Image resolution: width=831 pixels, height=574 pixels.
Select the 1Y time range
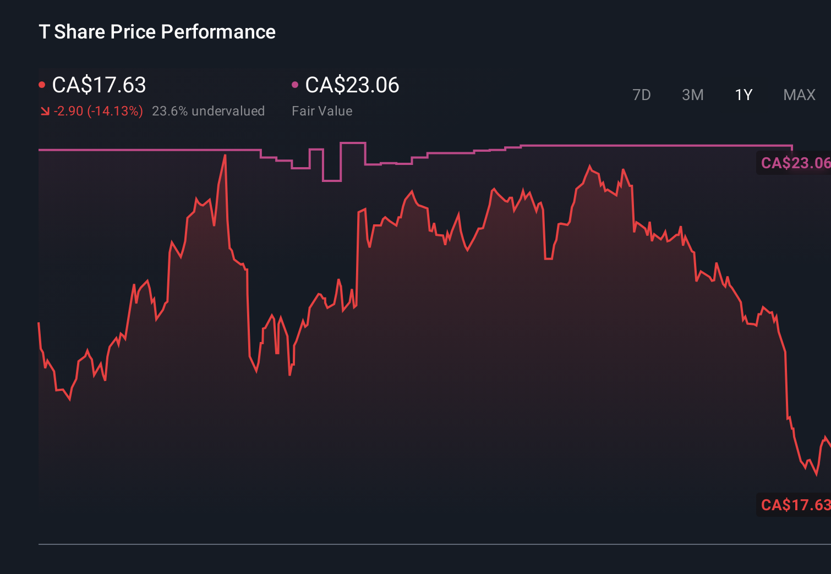(743, 95)
